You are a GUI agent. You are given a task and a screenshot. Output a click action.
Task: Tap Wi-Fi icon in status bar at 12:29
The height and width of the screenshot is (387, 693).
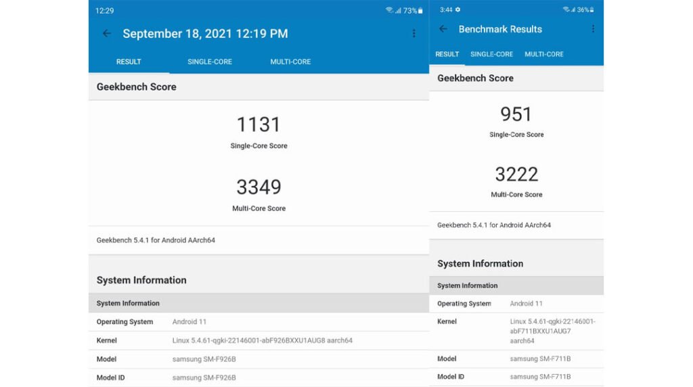click(389, 10)
